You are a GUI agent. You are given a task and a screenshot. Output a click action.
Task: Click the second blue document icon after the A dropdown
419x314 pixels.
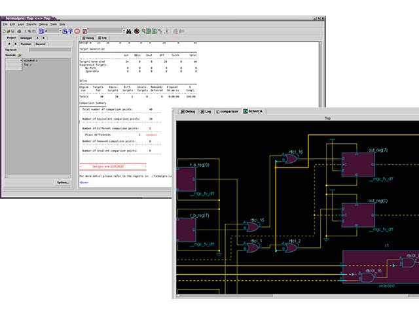point(71,31)
